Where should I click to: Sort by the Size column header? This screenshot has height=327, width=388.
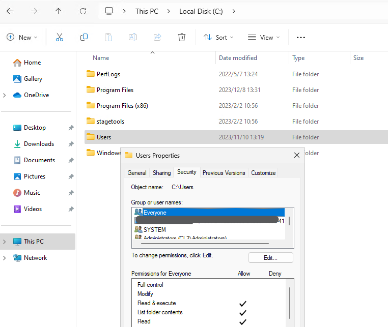pyautogui.click(x=358, y=58)
